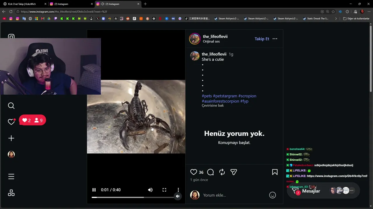Open the #petstargram hashtag
373x209 pixels.
point(225,96)
